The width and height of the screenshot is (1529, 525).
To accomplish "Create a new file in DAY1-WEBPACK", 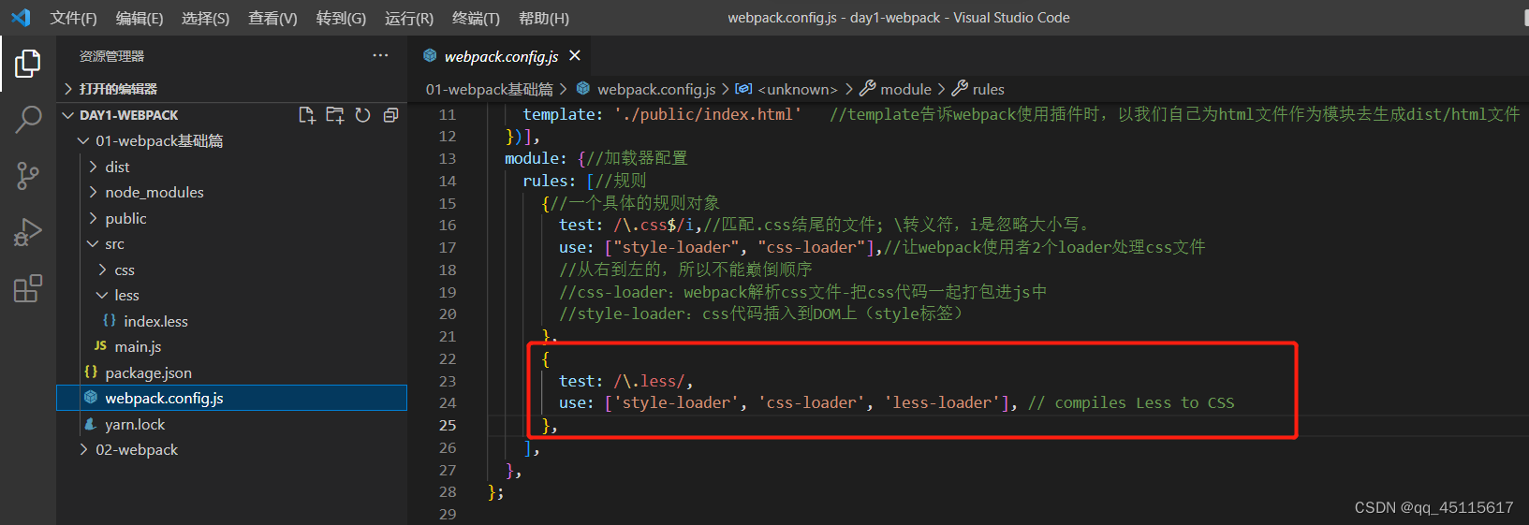I will click(x=306, y=115).
